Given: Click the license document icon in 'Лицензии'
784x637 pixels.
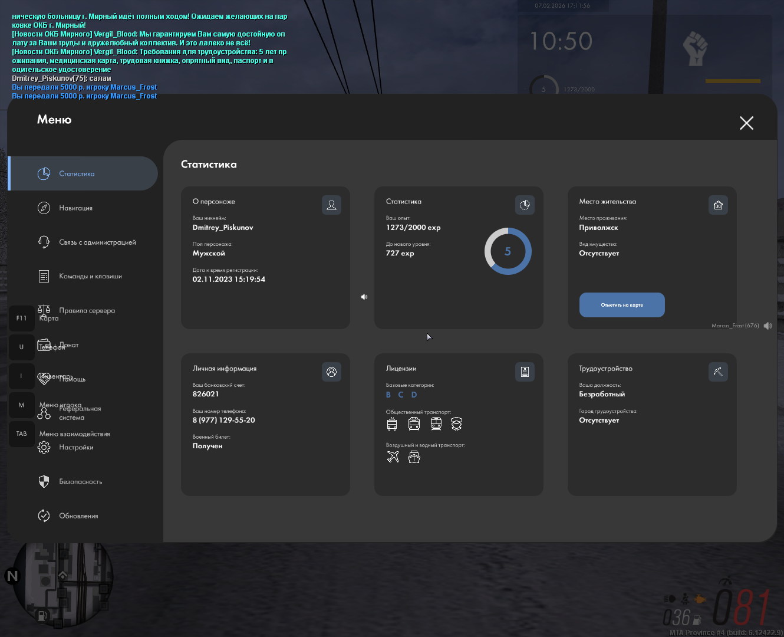Looking at the screenshot, I should 525,372.
